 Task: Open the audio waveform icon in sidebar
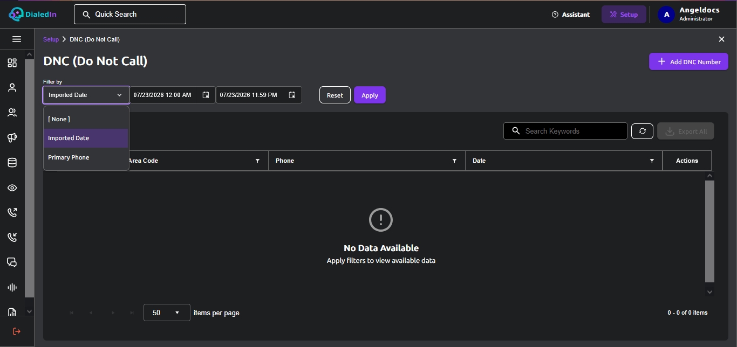tap(12, 287)
